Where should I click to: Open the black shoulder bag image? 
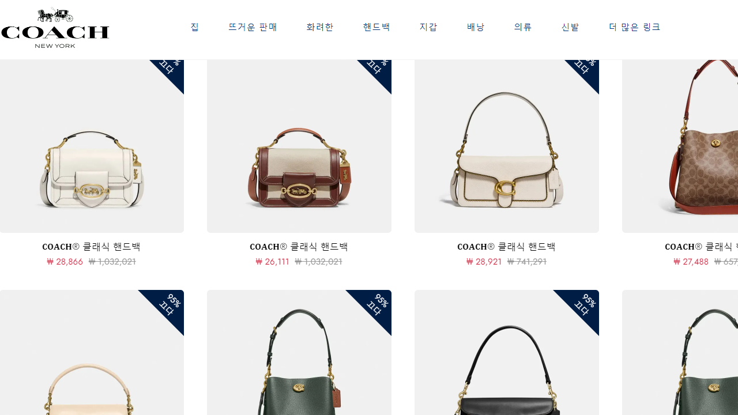pos(507,352)
